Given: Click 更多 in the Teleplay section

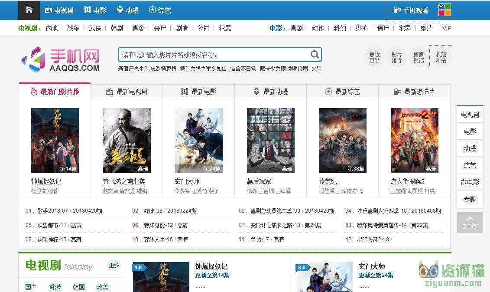Looking at the screenshot, I should (x=114, y=265).
